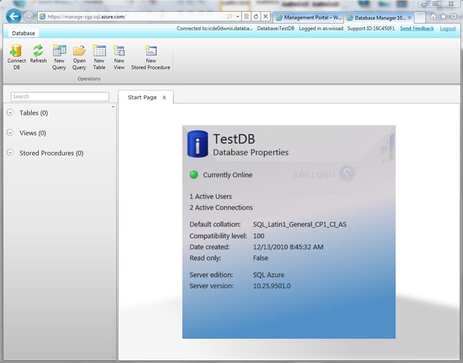Click the Tables (0) label
The height and width of the screenshot is (363, 463).
click(x=34, y=112)
